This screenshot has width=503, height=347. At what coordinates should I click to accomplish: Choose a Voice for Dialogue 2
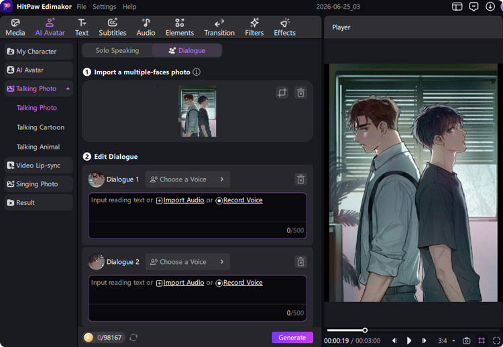click(187, 262)
